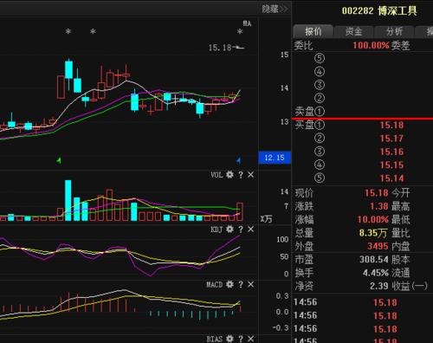This screenshot has height=343, width=433.
Task: Show help for MACD indicator
Action: coord(241,285)
